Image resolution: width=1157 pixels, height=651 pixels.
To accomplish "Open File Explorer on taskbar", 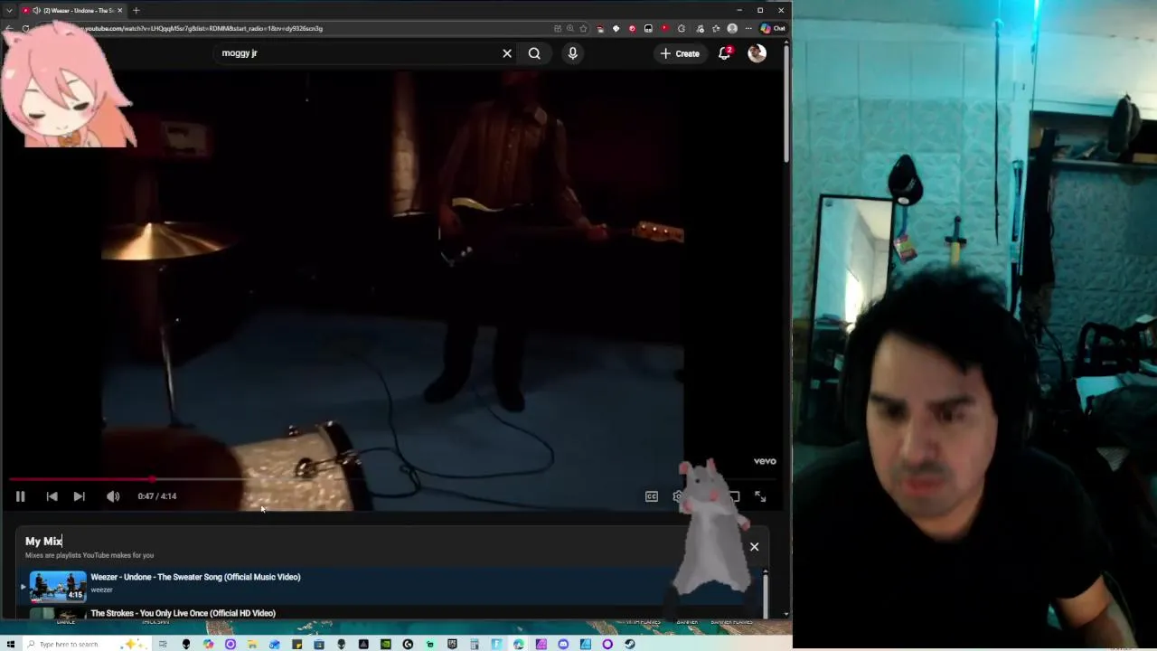I will [x=251, y=644].
